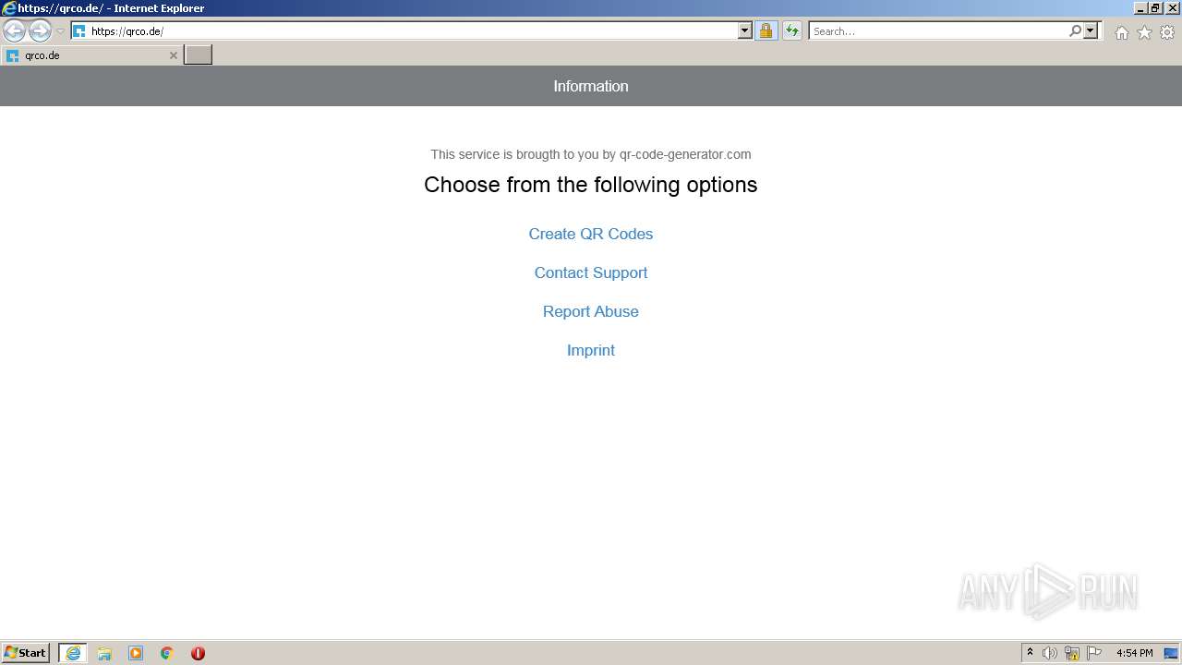Click the 'Choose from the following options' heading

coord(591,185)
